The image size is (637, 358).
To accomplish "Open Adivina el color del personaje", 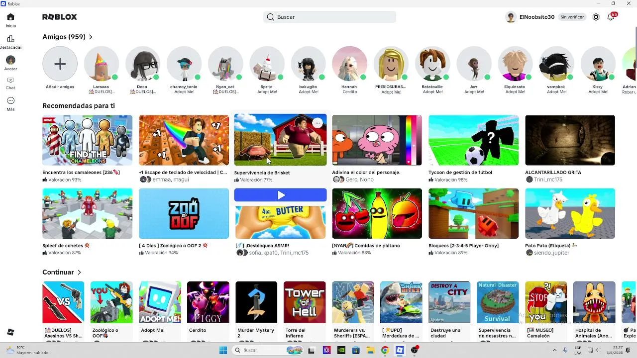I will coord(377,140).
